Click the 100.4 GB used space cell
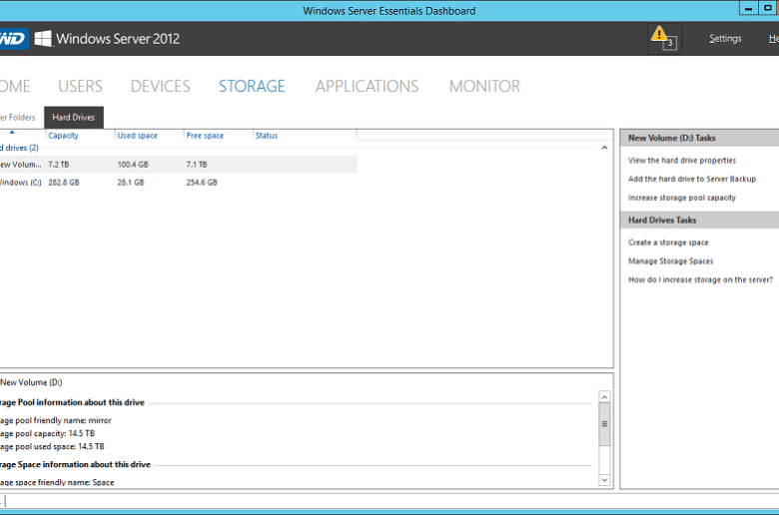This screenshot has height=515, width=779. (133, 164)
